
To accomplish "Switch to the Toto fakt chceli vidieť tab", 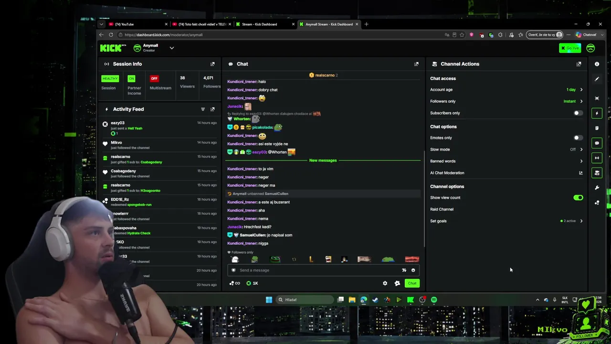I will click(x=201, y=24).
